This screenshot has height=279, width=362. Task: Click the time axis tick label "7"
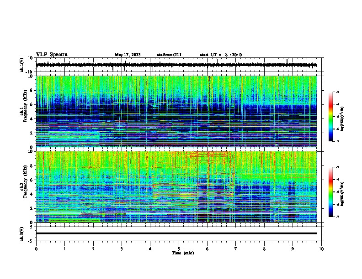tap(236, 249)
